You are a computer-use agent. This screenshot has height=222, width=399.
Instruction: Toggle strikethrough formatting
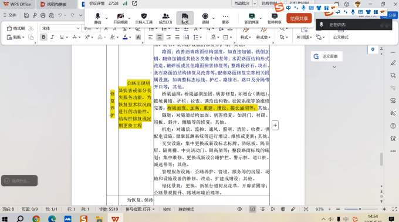click(x=75, y=37)
